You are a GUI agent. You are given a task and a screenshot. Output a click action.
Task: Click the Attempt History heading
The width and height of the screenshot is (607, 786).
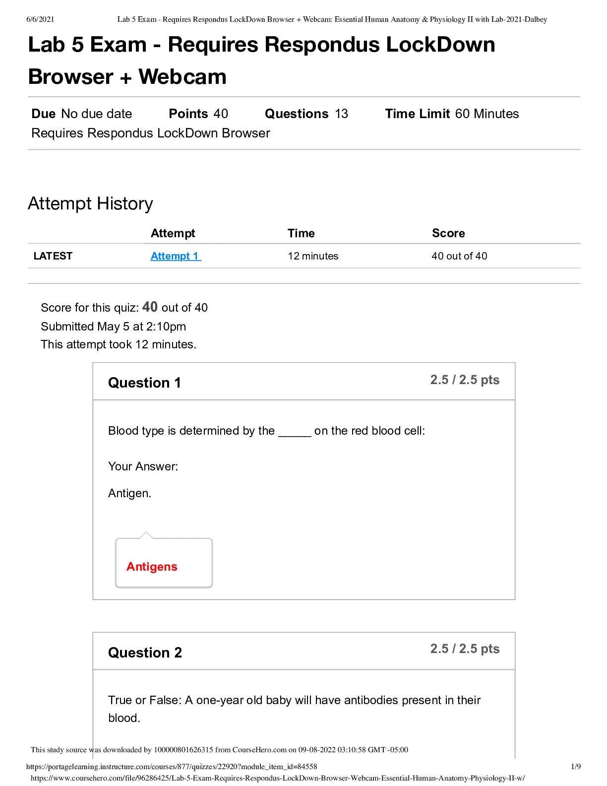pos(90,204)
